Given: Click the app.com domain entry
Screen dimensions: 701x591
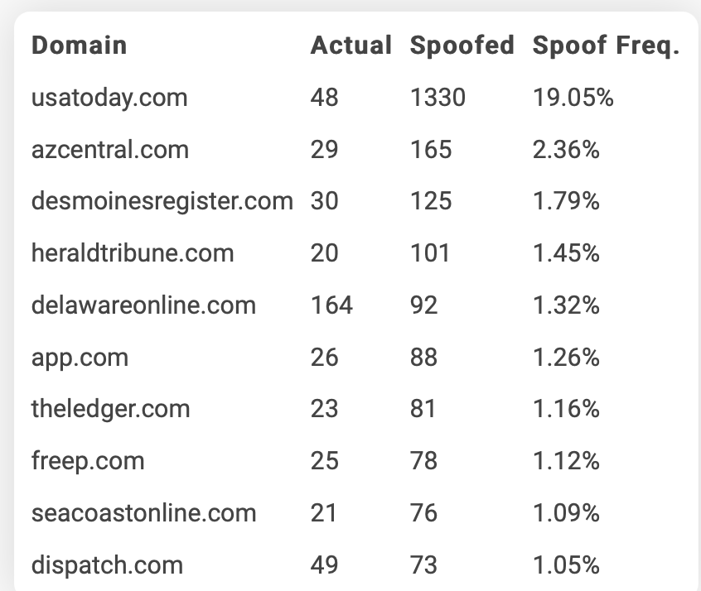Looking at the screenshot, I should 80,358.
